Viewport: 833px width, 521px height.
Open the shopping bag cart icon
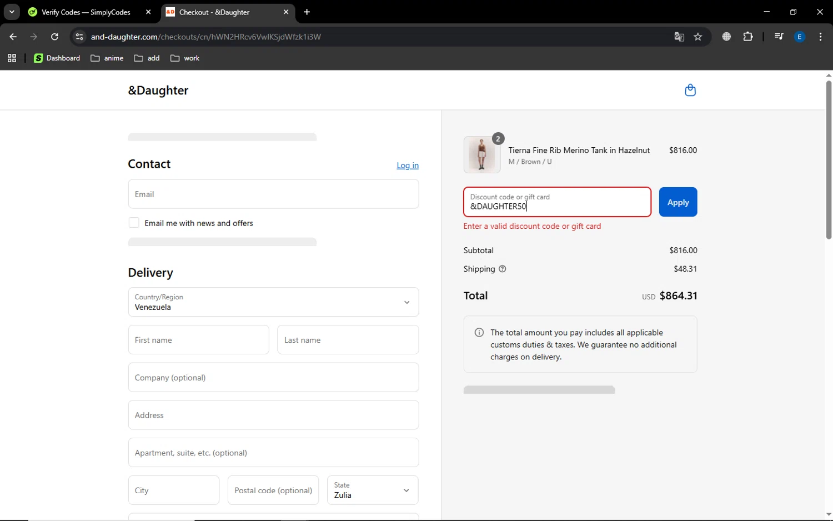pos(690,90)
